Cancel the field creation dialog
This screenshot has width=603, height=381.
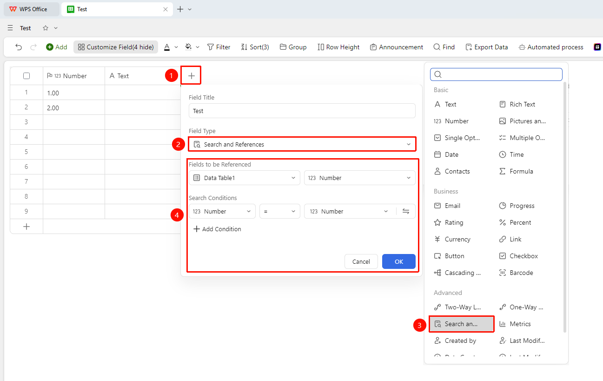361,261
